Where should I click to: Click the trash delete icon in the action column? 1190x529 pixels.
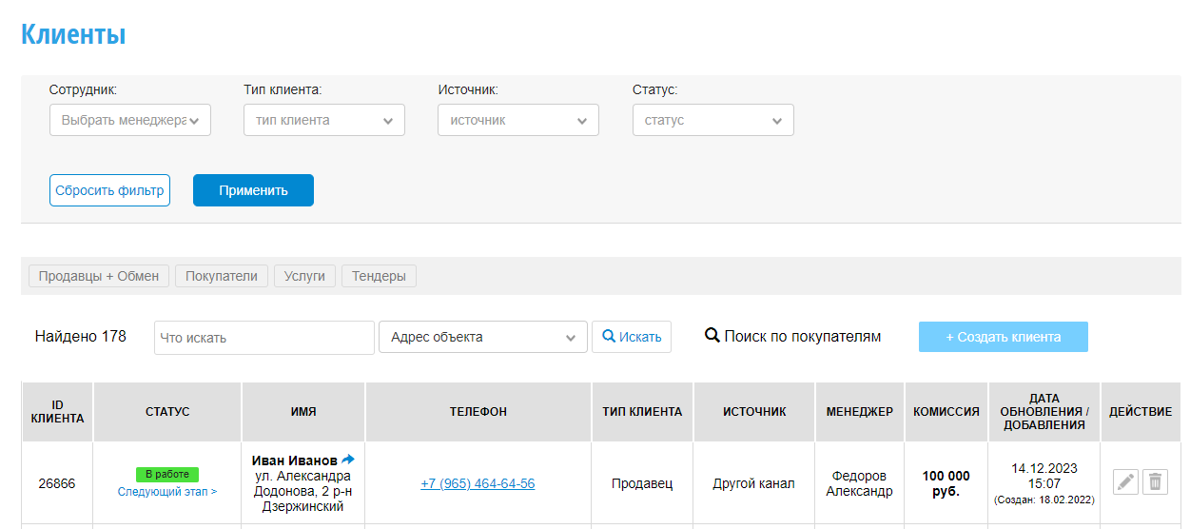1155,482
